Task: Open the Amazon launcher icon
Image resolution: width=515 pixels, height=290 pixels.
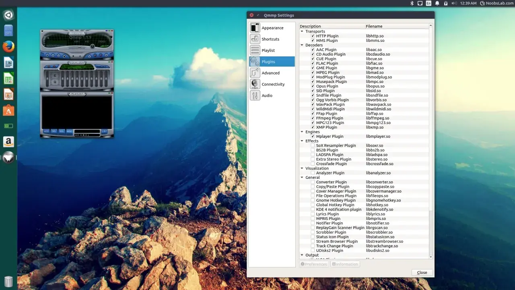Action: tap(8, 142)
